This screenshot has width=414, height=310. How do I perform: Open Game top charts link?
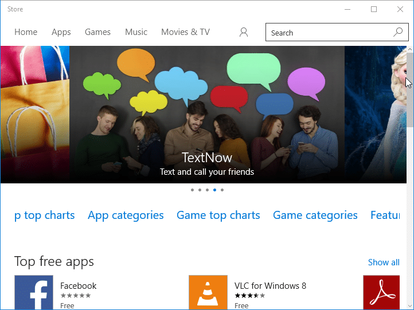(x=218, y=215)
